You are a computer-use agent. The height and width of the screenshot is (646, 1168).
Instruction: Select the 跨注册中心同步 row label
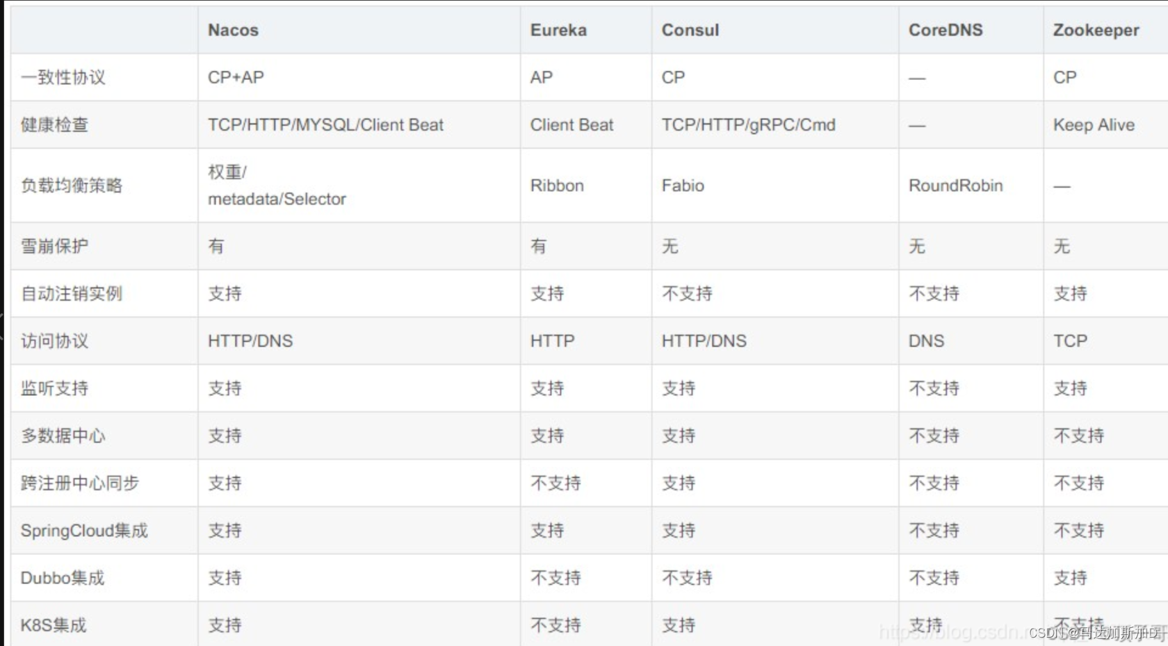[80, 483]
